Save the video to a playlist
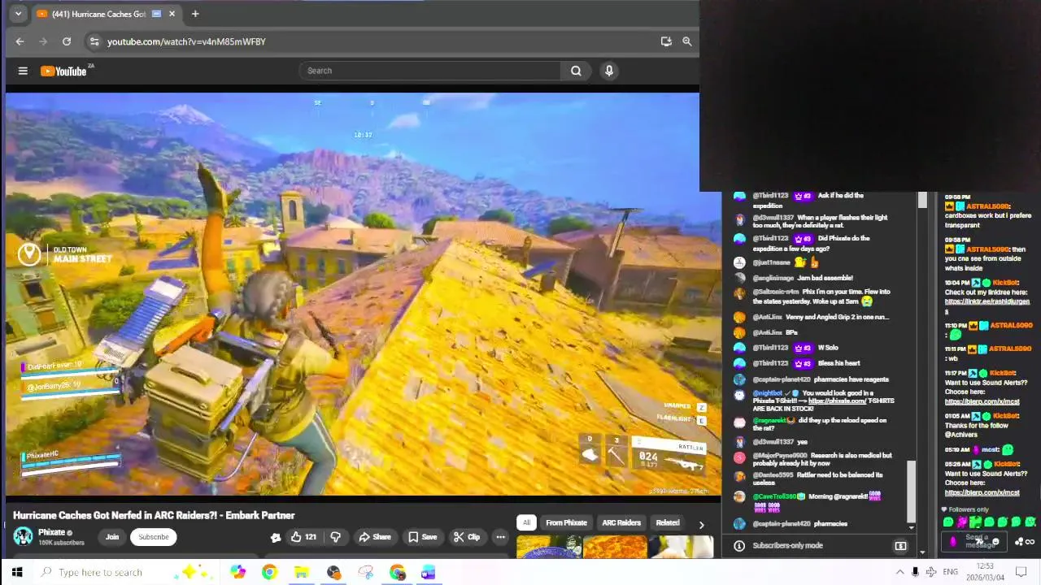 point(423,537)
